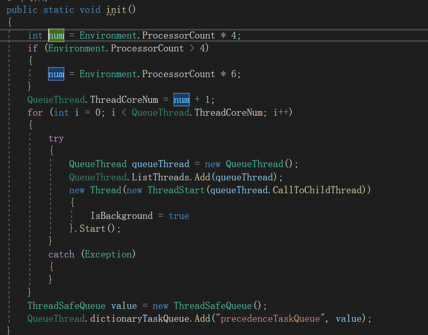The height and width of the screenshot is (335, 428).
Task: Click the "precedenceTaskQueue" string literal
Action: pyautogui.click(x=270, y=318)
